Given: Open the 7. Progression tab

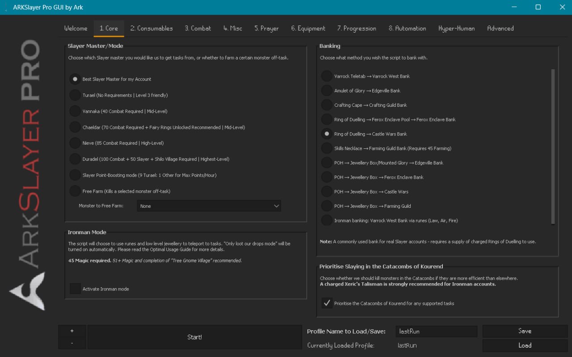Looking at the screenshot, I should [x=357, y=28].
